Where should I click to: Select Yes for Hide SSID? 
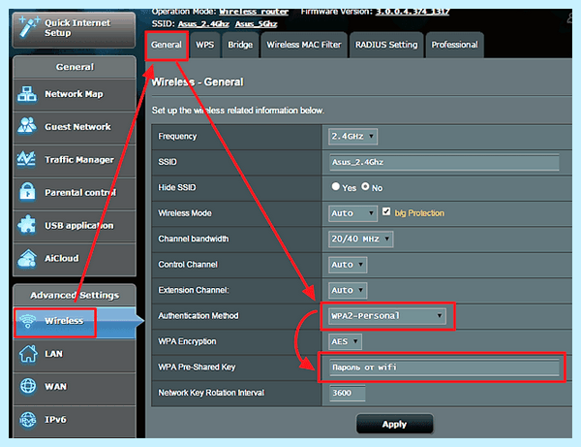[336, 186]
